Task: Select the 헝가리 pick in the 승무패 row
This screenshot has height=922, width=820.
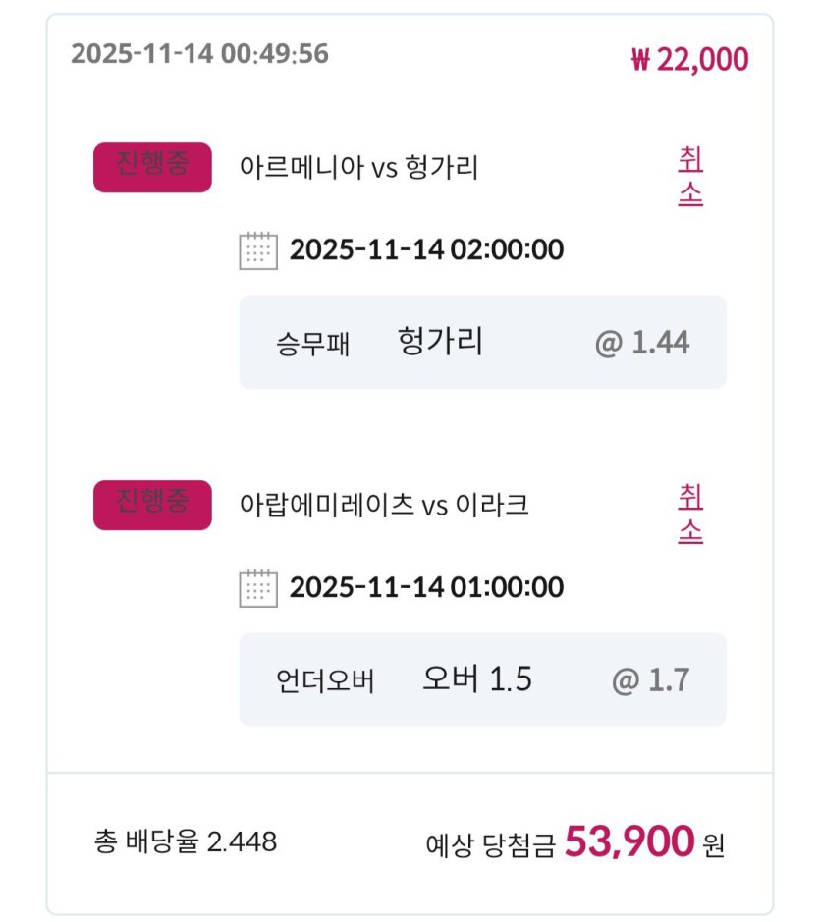Action: point(441,342)
